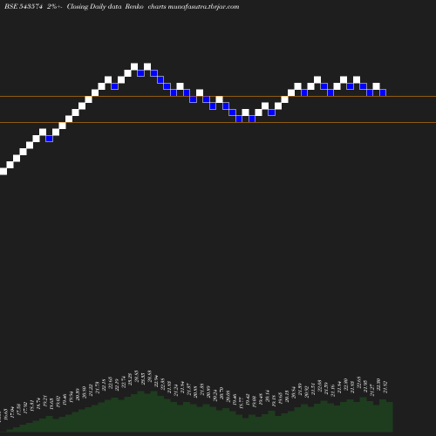
Task: Click the rotated price label '20.70'
Action: pos(221,392)
